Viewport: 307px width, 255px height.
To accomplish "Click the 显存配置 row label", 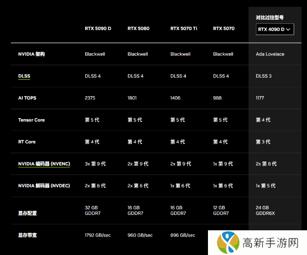I will click(x=27, y=213).
